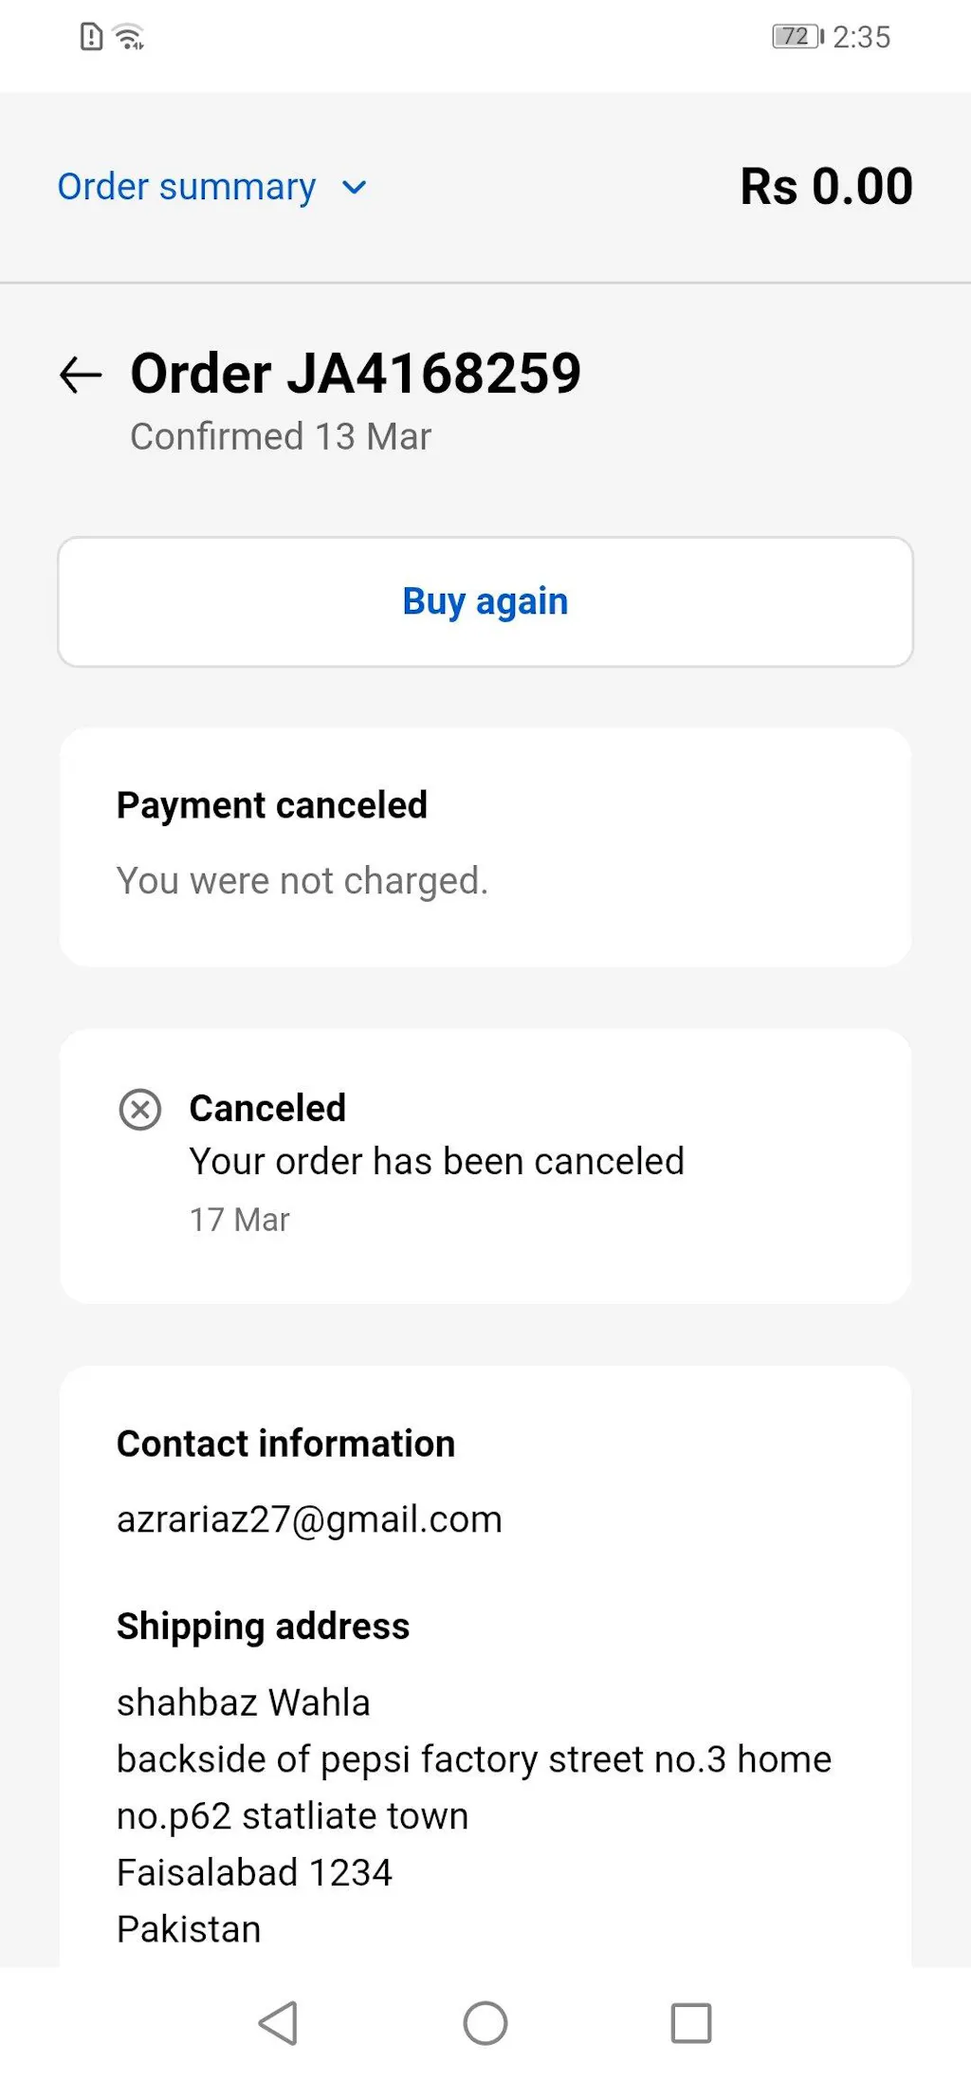
Task: Tap the azrariaz27@gmail.com email address
Action: [309, 1519]
